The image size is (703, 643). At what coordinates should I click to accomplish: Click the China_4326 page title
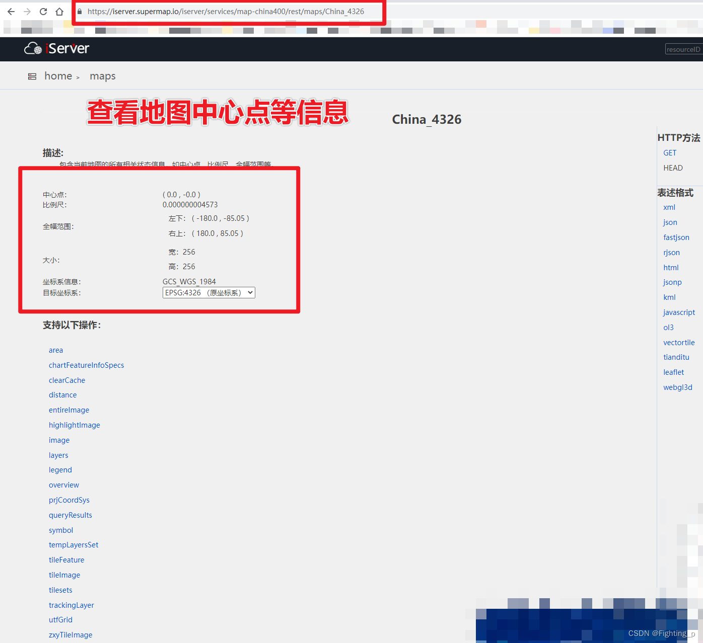coord(427,120)
